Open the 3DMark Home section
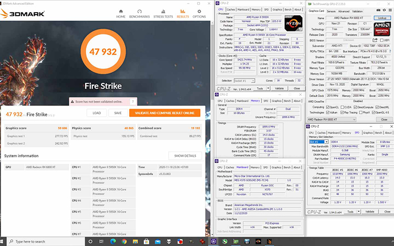The image size is (394, 246). (121, 14)
